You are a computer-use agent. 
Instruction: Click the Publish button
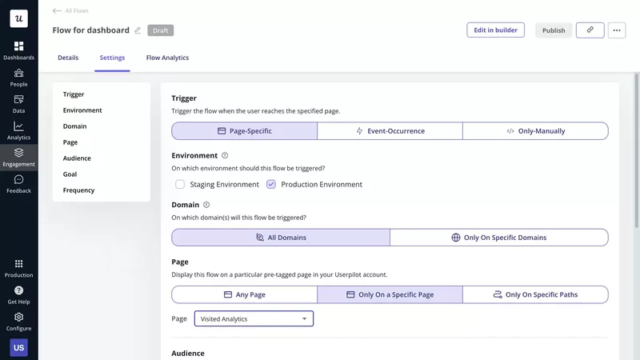coord(554,30)
